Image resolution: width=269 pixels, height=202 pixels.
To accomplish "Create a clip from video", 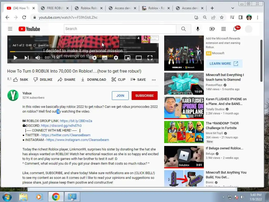I will point(118,79).
